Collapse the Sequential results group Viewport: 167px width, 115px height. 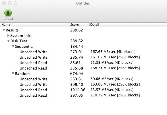tap(13, 46)
